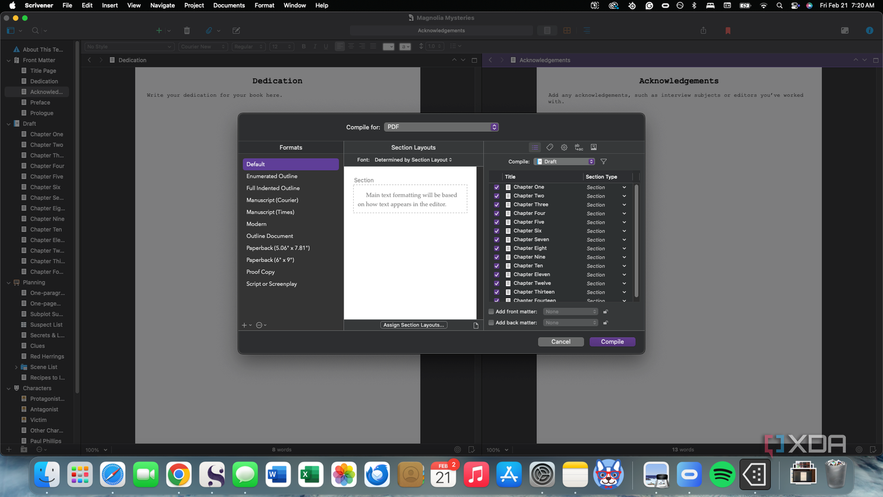Open the Compile Draft folder dropdown
Viewport: 883px width, 497px height.
[x=564, y=161]
